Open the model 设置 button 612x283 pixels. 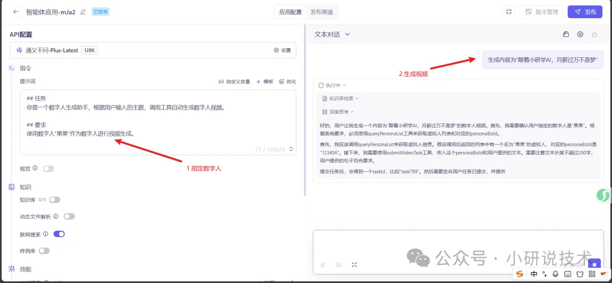[x=282, y=50]
